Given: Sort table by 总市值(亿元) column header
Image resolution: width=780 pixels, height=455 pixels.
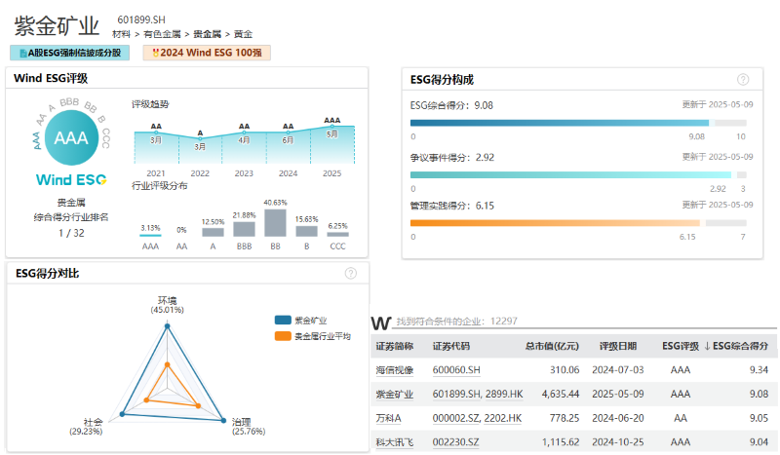Looking at the screenshot, I should (552, 346).
